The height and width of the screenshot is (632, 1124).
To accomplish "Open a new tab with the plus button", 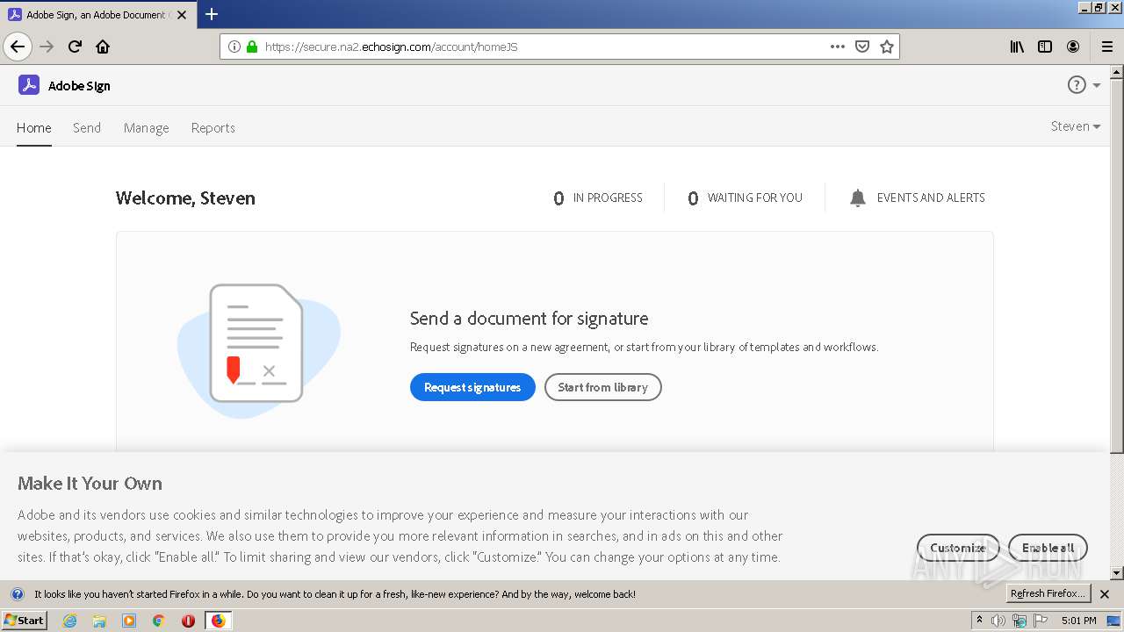I will (x=211, y=14).
